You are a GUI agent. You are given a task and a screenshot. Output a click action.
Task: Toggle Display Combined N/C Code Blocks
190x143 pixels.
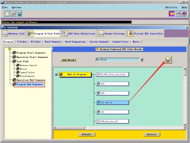(x=119, y=49)
